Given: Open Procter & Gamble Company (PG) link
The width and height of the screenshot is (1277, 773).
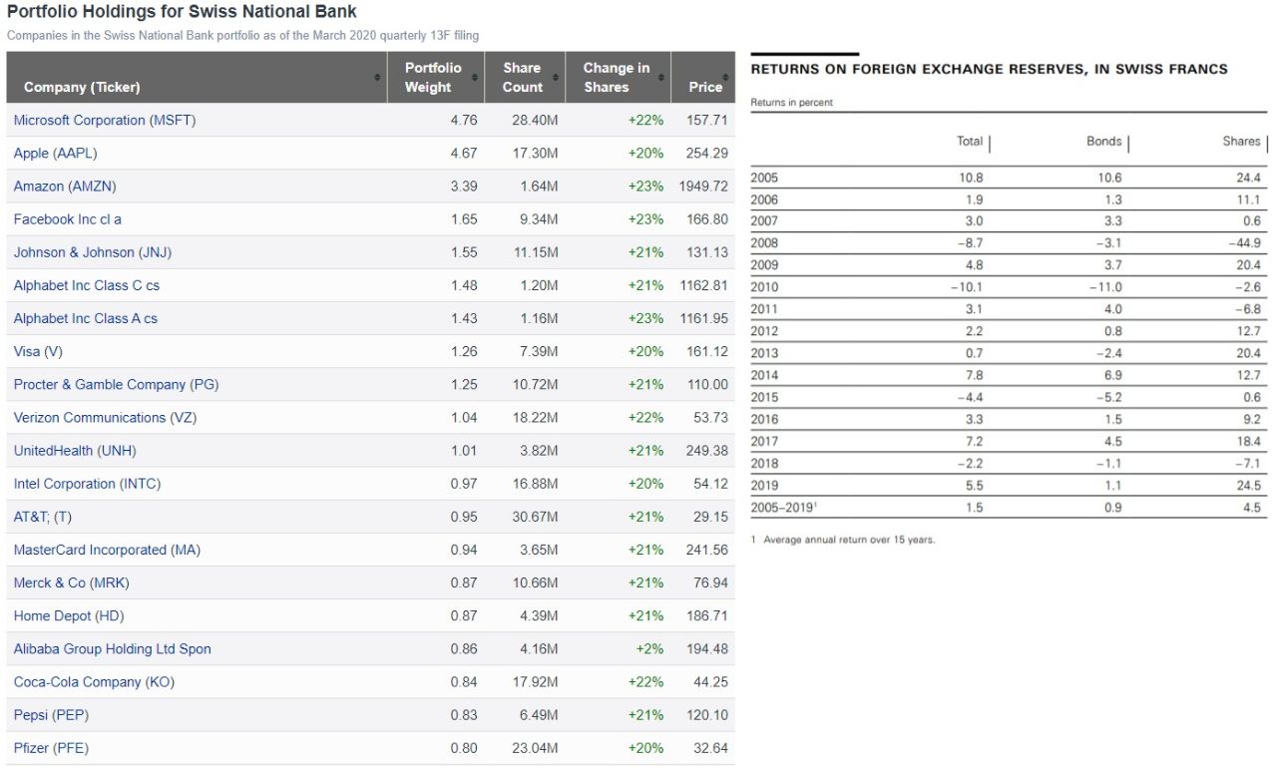Looking at the screenshot, I should coord(116,384).
